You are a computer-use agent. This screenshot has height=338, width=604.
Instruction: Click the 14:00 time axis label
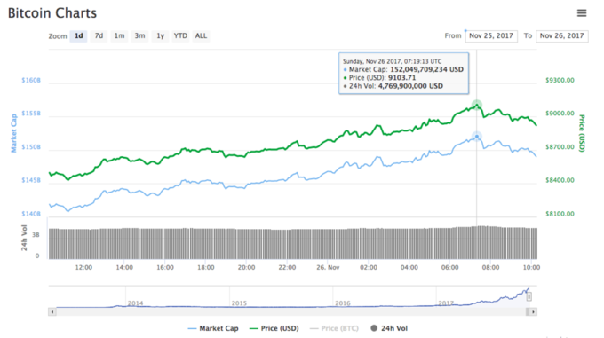click(x=124, y=267)
